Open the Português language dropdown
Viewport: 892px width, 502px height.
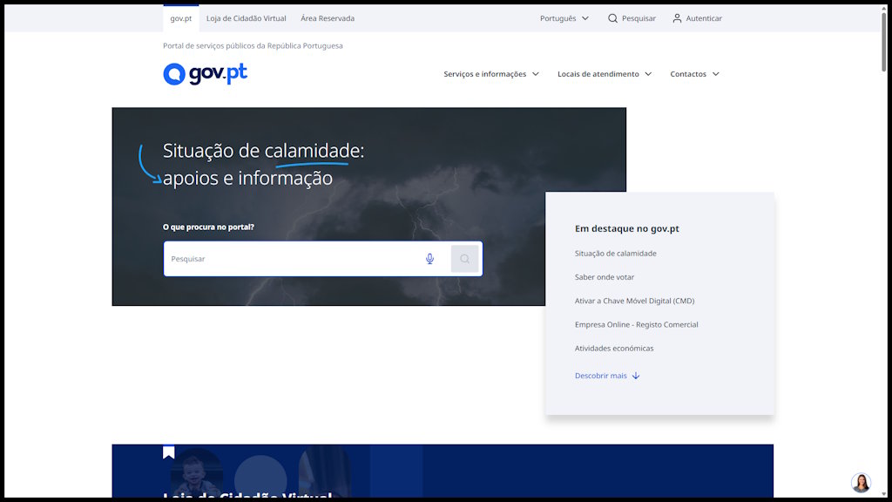pos(564,18)
